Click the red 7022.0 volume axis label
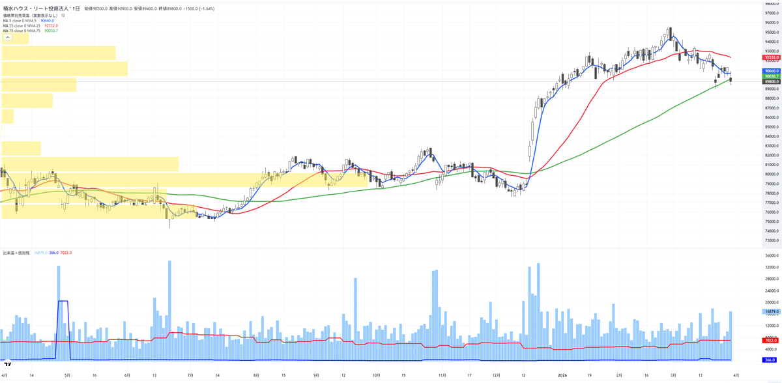The width and height of the screenshot is (782, 383). 771,340
